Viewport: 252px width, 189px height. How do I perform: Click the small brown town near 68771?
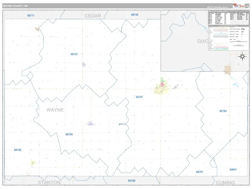coord(37,29)
